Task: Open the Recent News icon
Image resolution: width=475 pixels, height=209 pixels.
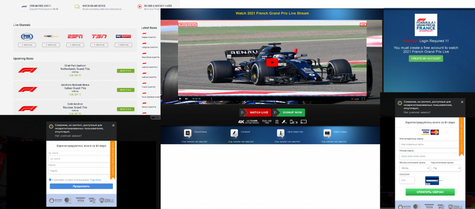Action: (187, 133)
